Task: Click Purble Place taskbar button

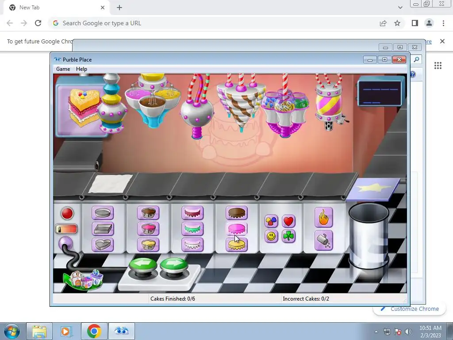Action: (x=121, y=331)
